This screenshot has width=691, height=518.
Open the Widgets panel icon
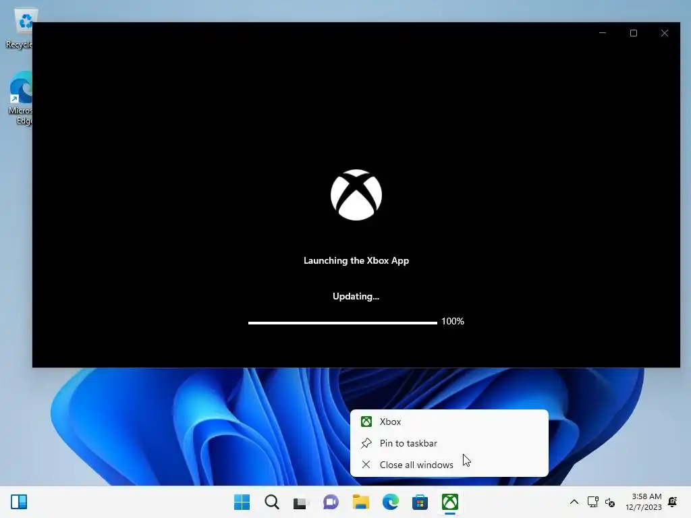pos(19,502)
